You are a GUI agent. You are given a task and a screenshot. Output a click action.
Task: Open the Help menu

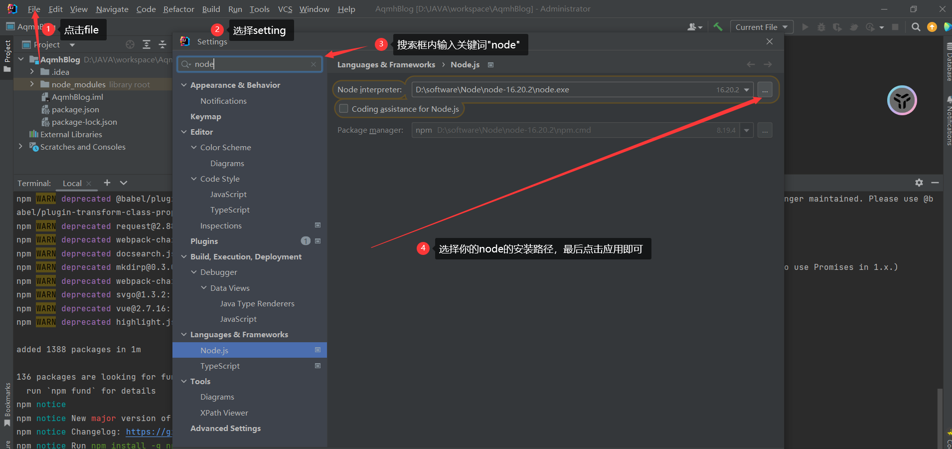point(346,9)
